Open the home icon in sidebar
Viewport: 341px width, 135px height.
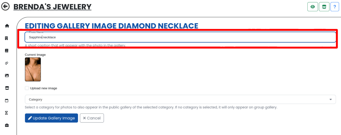7,26
